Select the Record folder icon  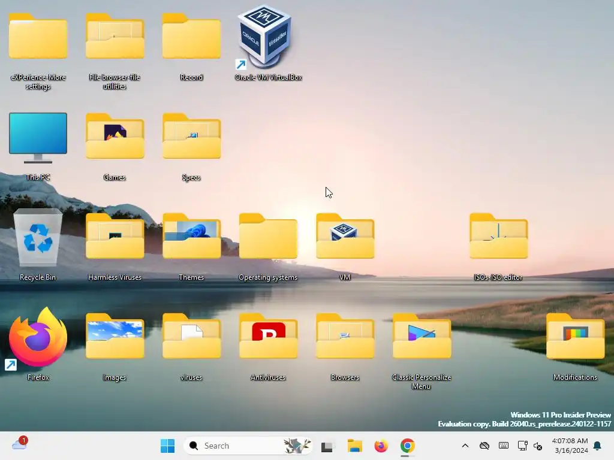coord(191,36)
